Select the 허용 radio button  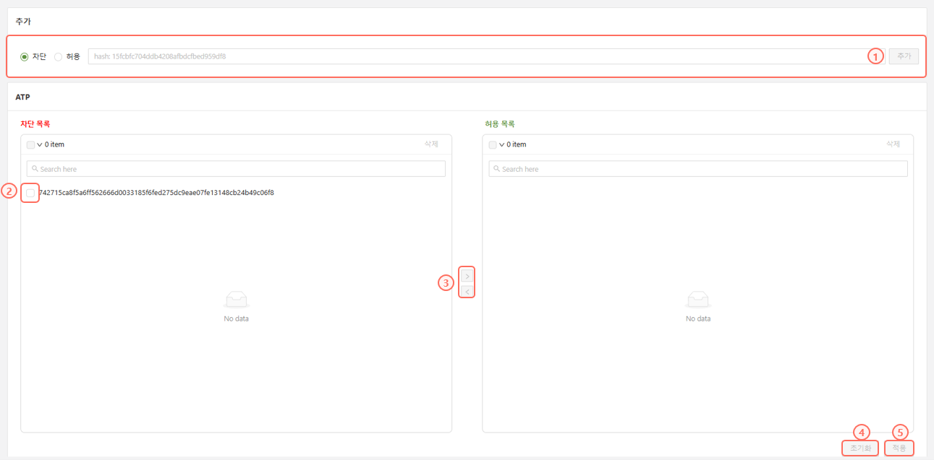(x=58, y=56)
